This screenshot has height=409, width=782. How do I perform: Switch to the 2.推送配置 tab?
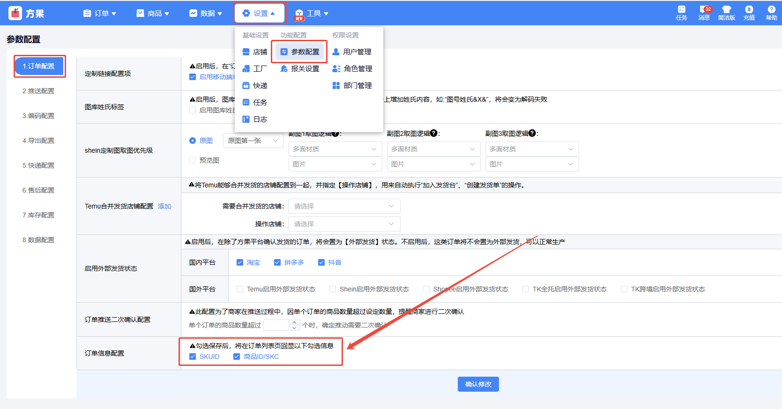(38, 91)
